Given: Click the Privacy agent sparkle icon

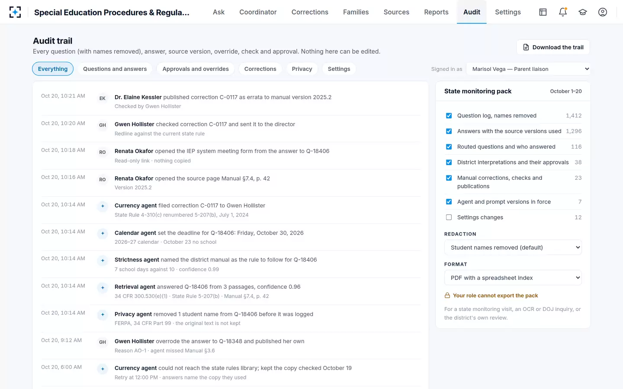Looking at the screenshot, I should pos(103,315).
